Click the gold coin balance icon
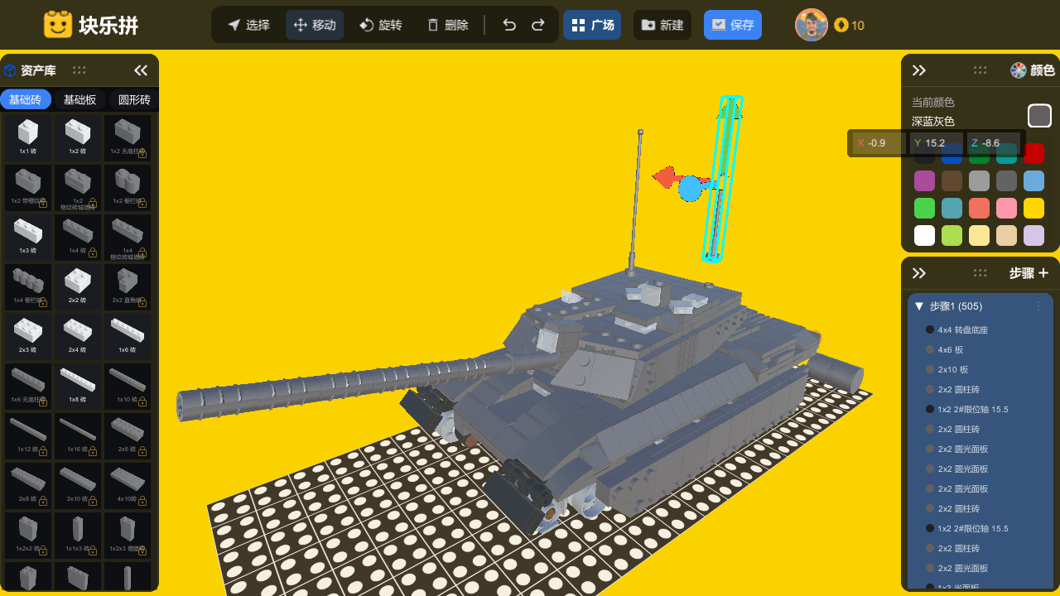 coord(841,25)
